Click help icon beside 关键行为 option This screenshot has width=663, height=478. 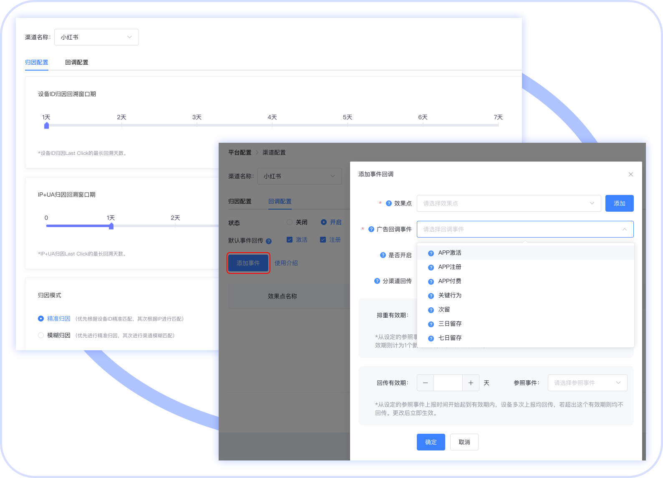[431, 296]
